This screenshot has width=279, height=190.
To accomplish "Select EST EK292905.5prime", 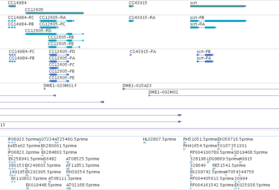I will pos(27,175).
